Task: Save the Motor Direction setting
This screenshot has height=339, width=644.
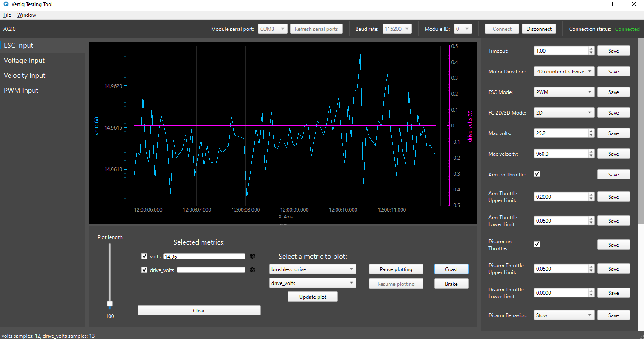Action: pyautogui.click(x=613, y=72)
